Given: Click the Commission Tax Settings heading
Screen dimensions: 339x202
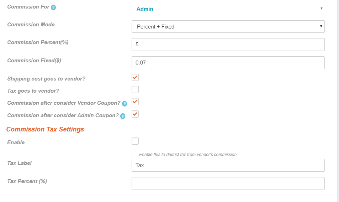Looking at the screenshot, I should click(45, 129).
